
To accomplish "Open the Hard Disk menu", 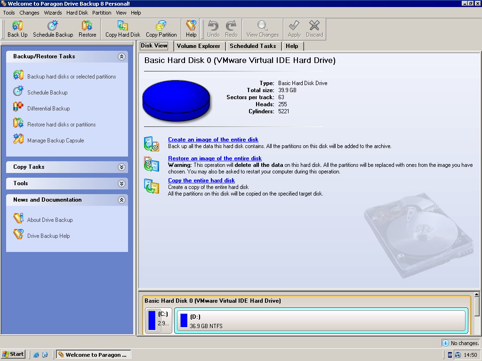I will [77, 13].
